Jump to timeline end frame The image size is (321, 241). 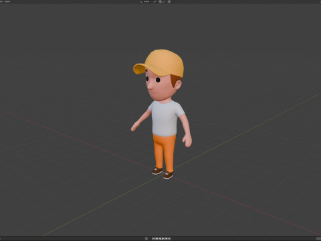[169, 239]
